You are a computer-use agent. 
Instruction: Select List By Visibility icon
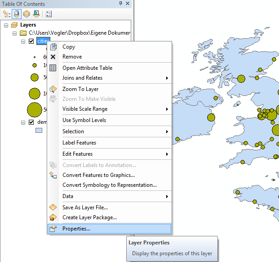point(27,14)
